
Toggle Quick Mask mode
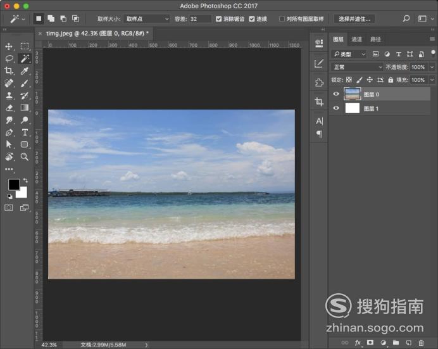click(x=9, y=208)
